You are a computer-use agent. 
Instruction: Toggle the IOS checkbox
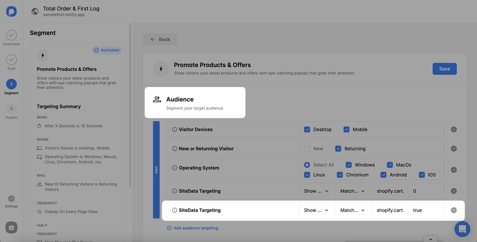point(422,175)
